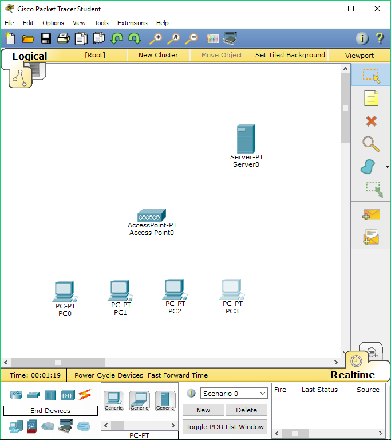Image resolution: width=391 pixels, height=440 pixels.
Task: Click the Zoom Reset magnifier icon
Action: point(173,39)
